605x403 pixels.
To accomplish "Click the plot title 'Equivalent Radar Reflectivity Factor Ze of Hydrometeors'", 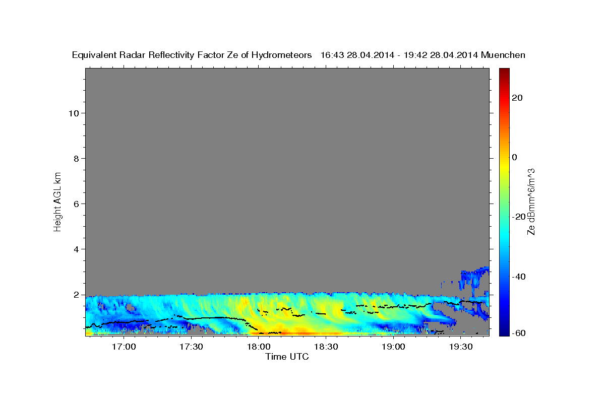I will point(192,55).
